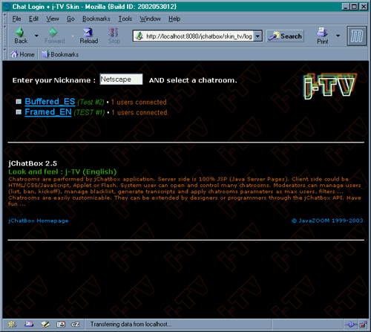Open the jChatBox Homepage link
Screen dimensions: 371x332
pyautogui.click(x=39, y=221)
